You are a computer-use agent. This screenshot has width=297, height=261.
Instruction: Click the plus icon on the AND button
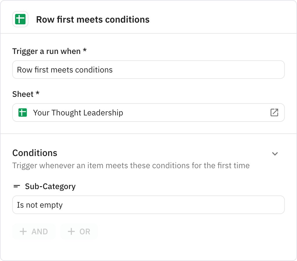tap(23, 231)
